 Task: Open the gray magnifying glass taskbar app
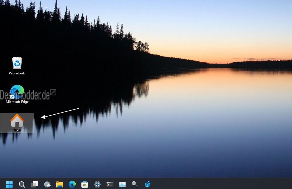[135, 184]
